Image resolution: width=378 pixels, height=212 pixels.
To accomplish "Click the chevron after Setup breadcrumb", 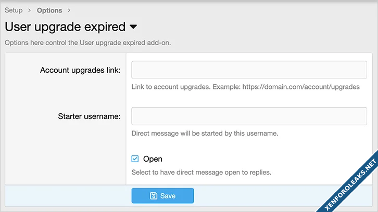I will click(x=30, y=10).
